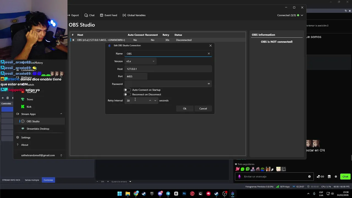Click Ok in Edit OBS Studio Connection

coord(185,109)
